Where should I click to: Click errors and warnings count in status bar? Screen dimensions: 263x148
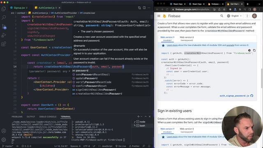coord(26,146)
